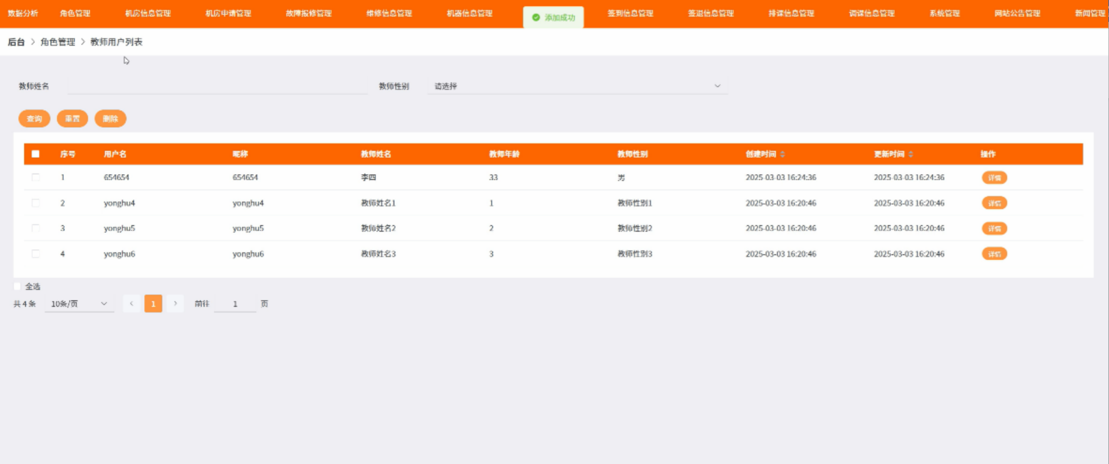Click 教师姓名 column header
The image size is (1109, 464).
click(376, 154)
